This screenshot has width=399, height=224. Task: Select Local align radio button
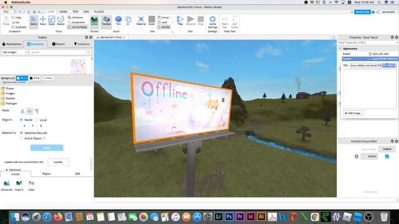37,120
